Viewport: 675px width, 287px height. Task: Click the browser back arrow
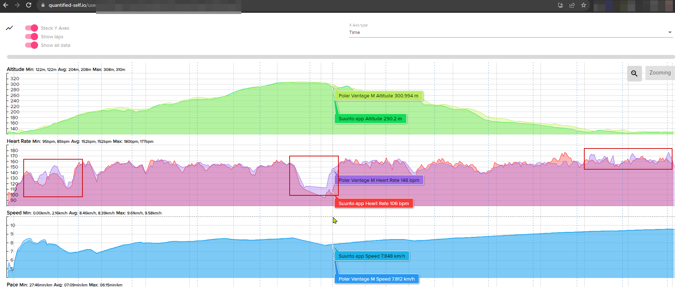pos(6,5)
